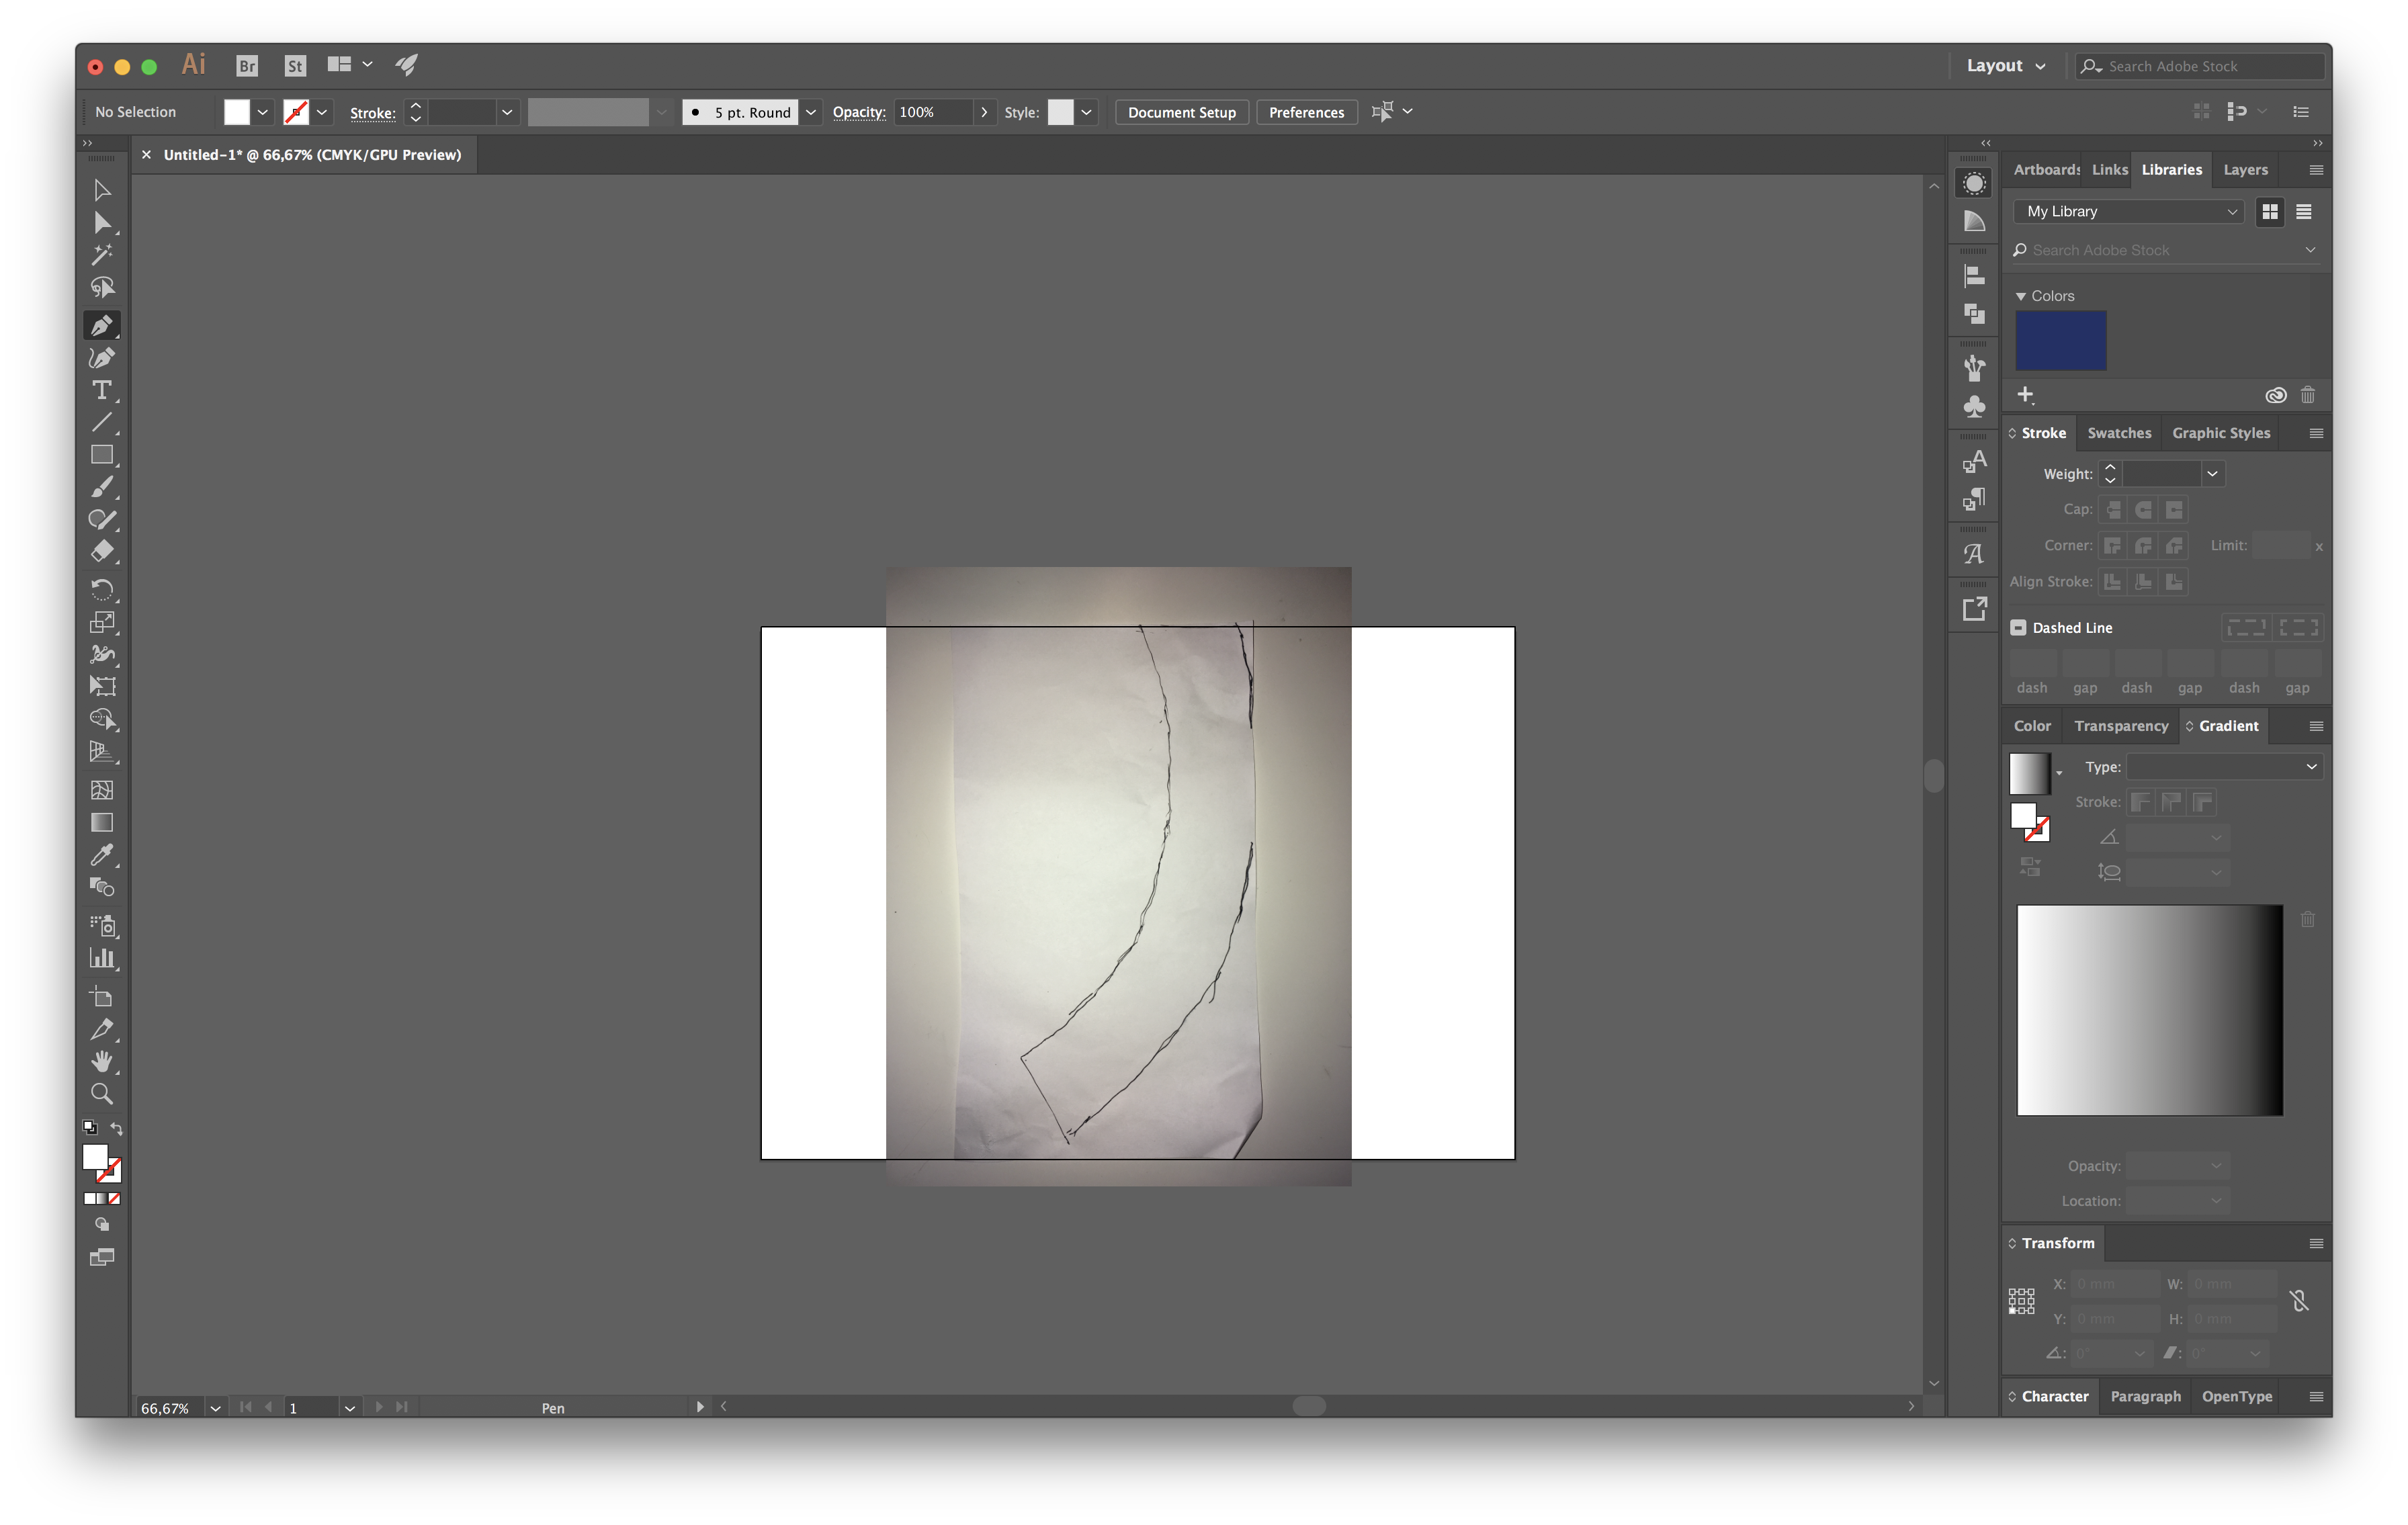Screen dimensions: 2408x1525
Task: Open the Gradient Type dropdown
Action: point(2224,766)
